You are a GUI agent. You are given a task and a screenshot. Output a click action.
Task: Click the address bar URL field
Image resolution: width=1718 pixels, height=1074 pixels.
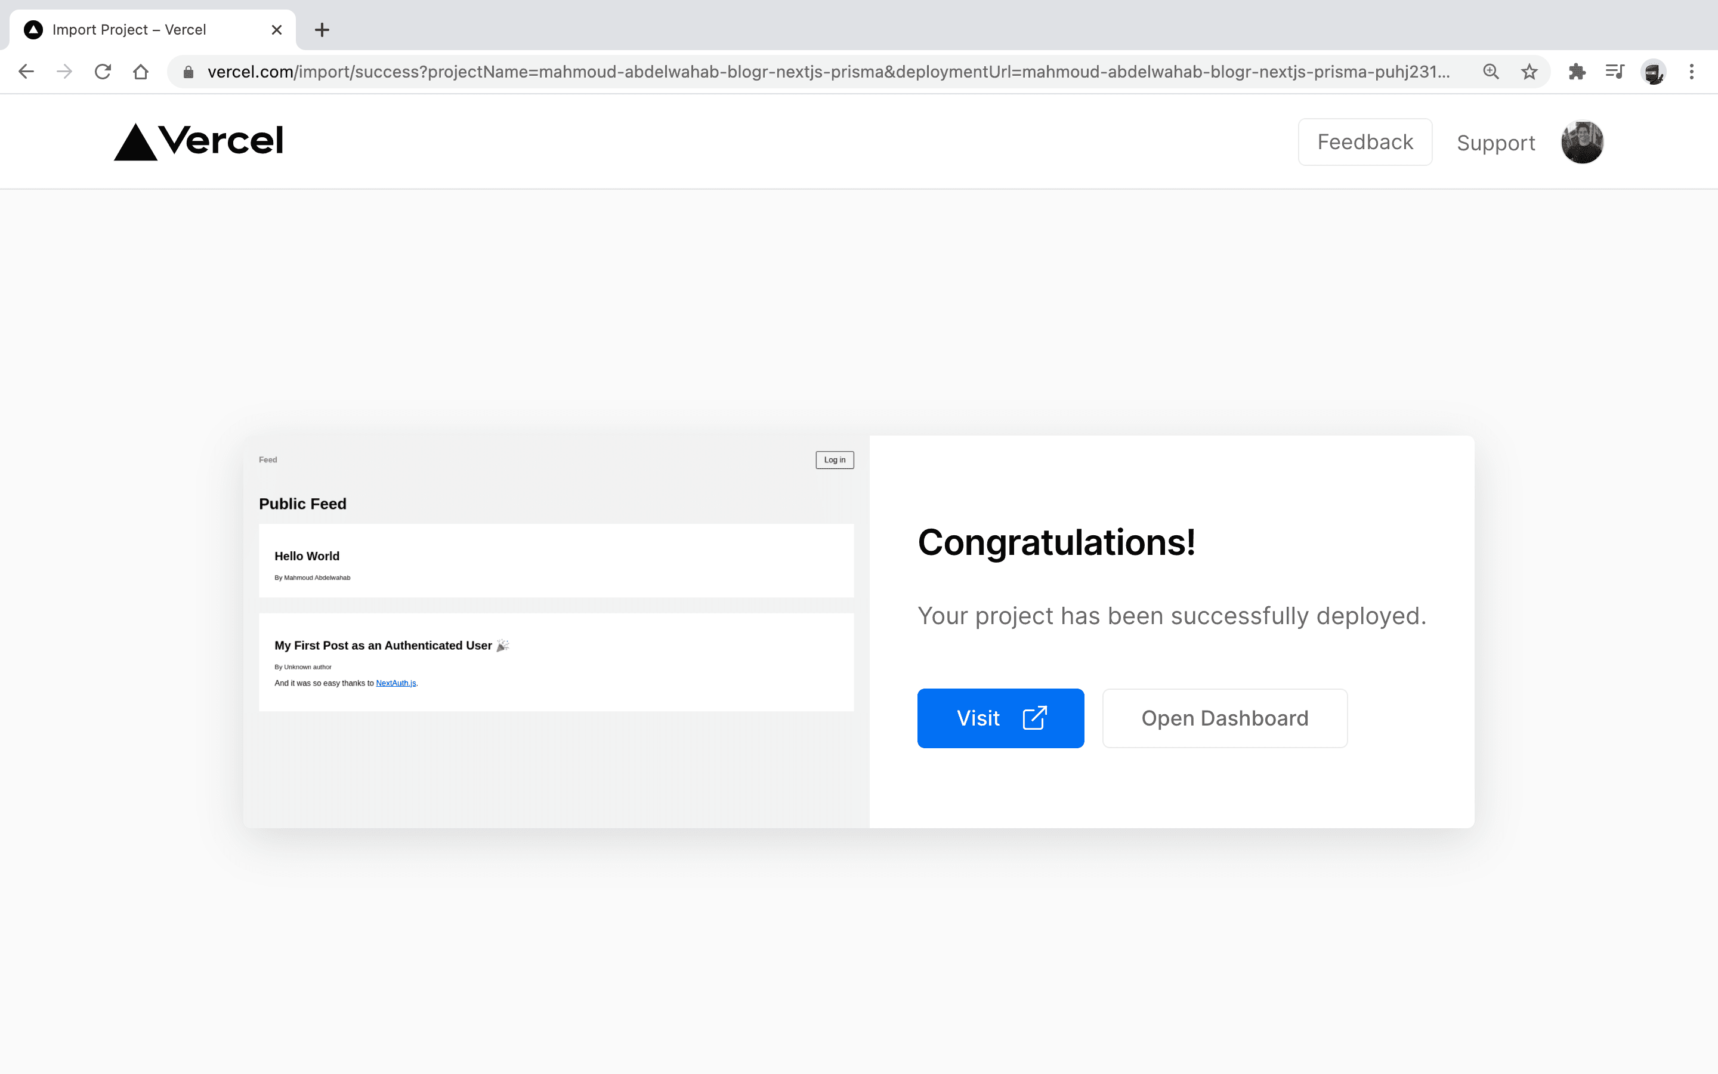pyautogui.click(x=823, y=72)
